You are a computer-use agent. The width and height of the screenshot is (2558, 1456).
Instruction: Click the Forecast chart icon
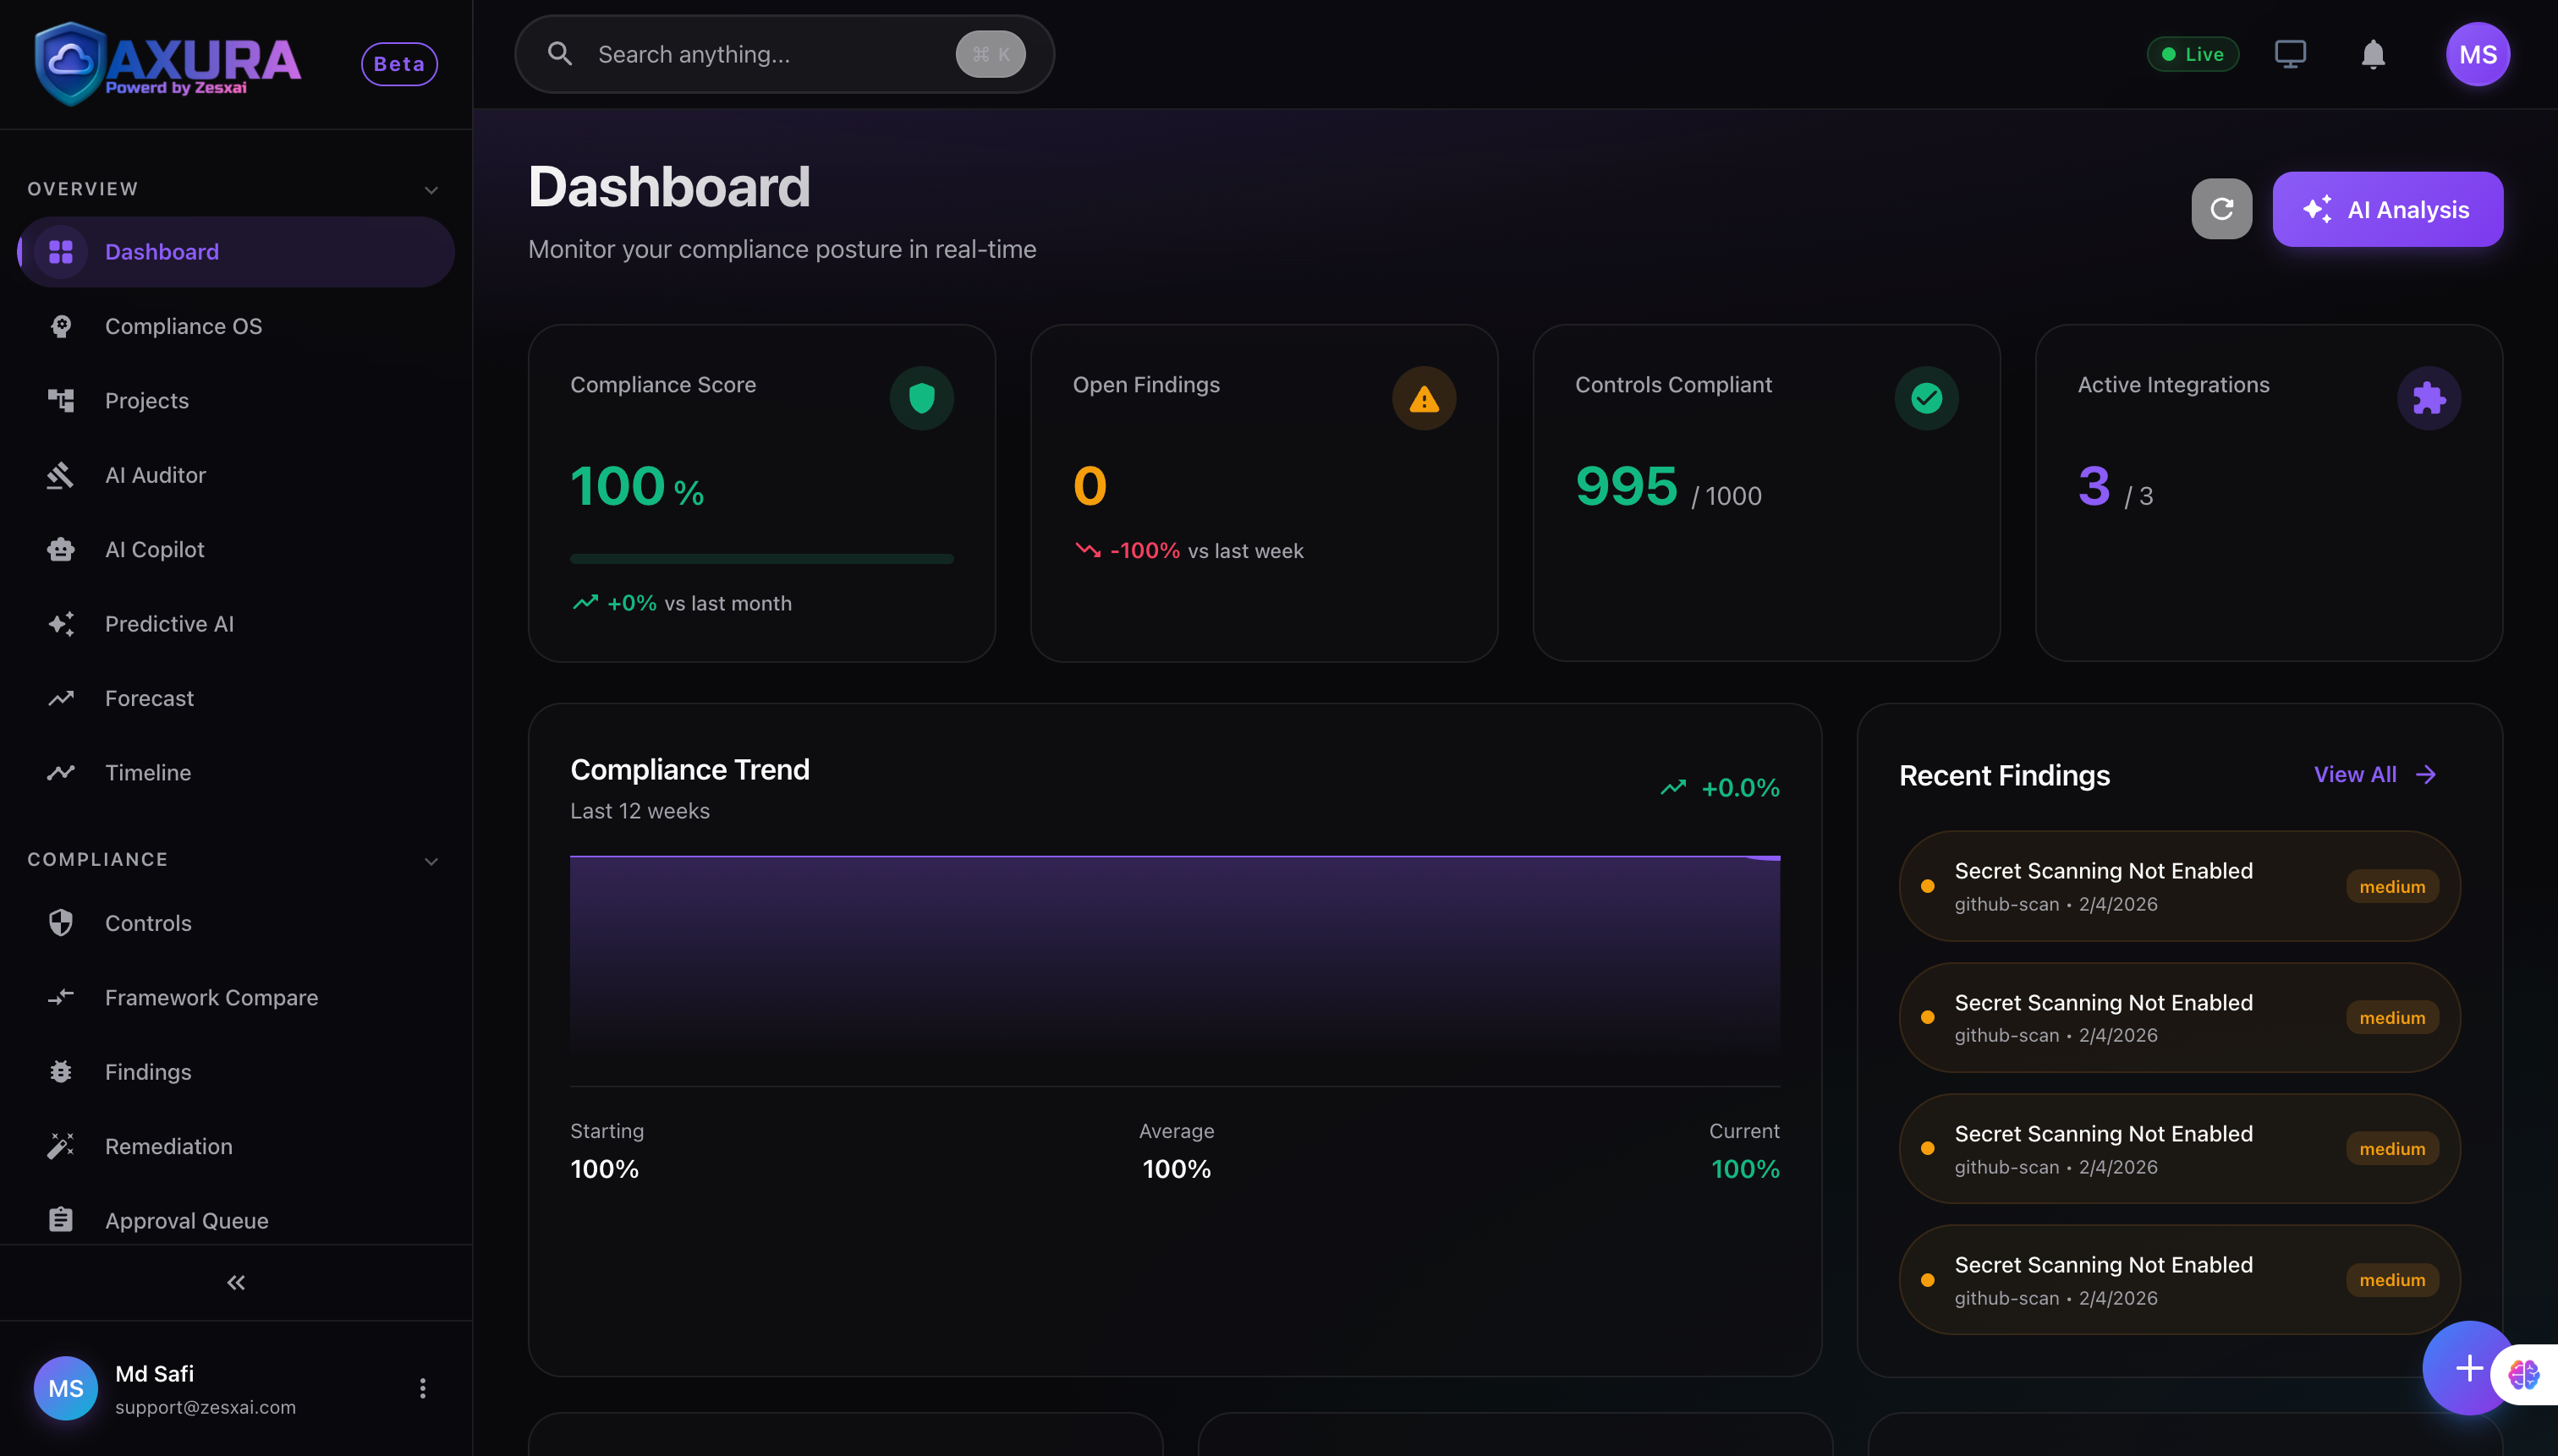(61, 698)
